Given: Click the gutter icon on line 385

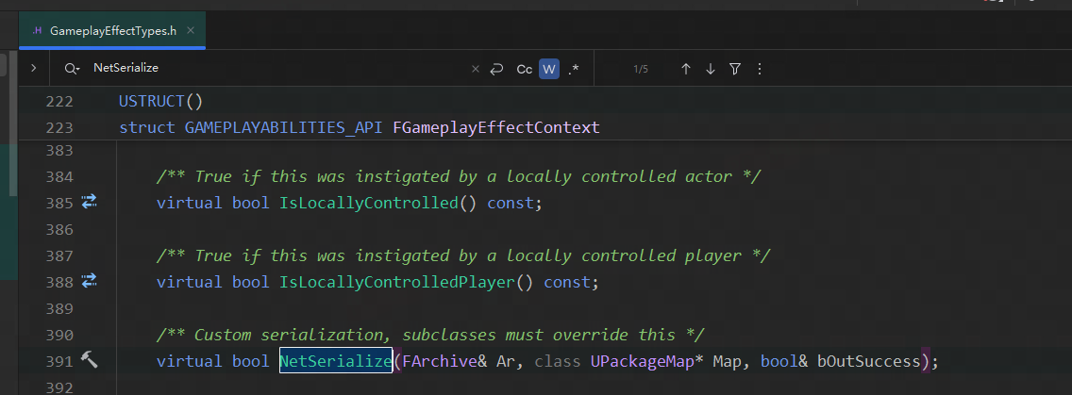Looking at the screenshot, I should coord(90,202).
